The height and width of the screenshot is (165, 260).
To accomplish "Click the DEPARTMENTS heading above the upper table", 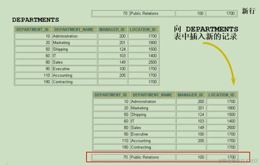I will coord(35,20).
